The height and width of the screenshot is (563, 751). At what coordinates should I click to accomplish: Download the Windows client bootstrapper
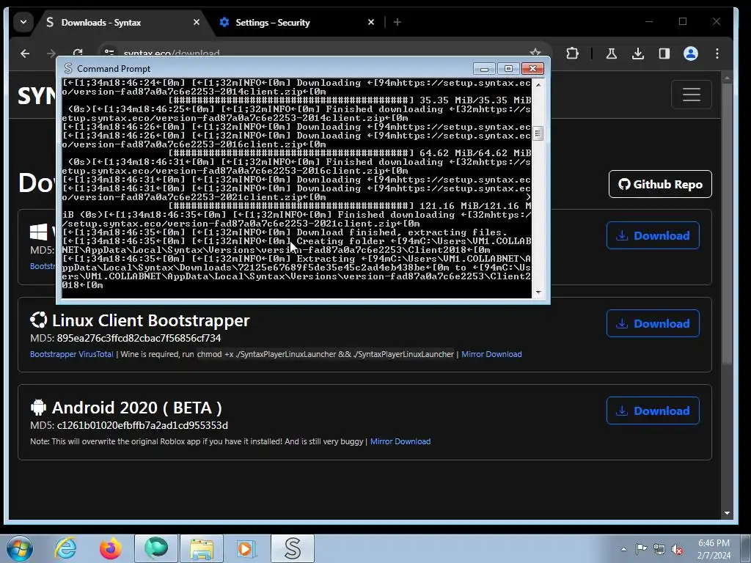coord(653,235)
